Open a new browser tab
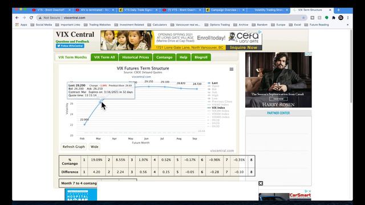Viewport: 365px width, 205px height. pyautogui.click(x=338, y=10)
